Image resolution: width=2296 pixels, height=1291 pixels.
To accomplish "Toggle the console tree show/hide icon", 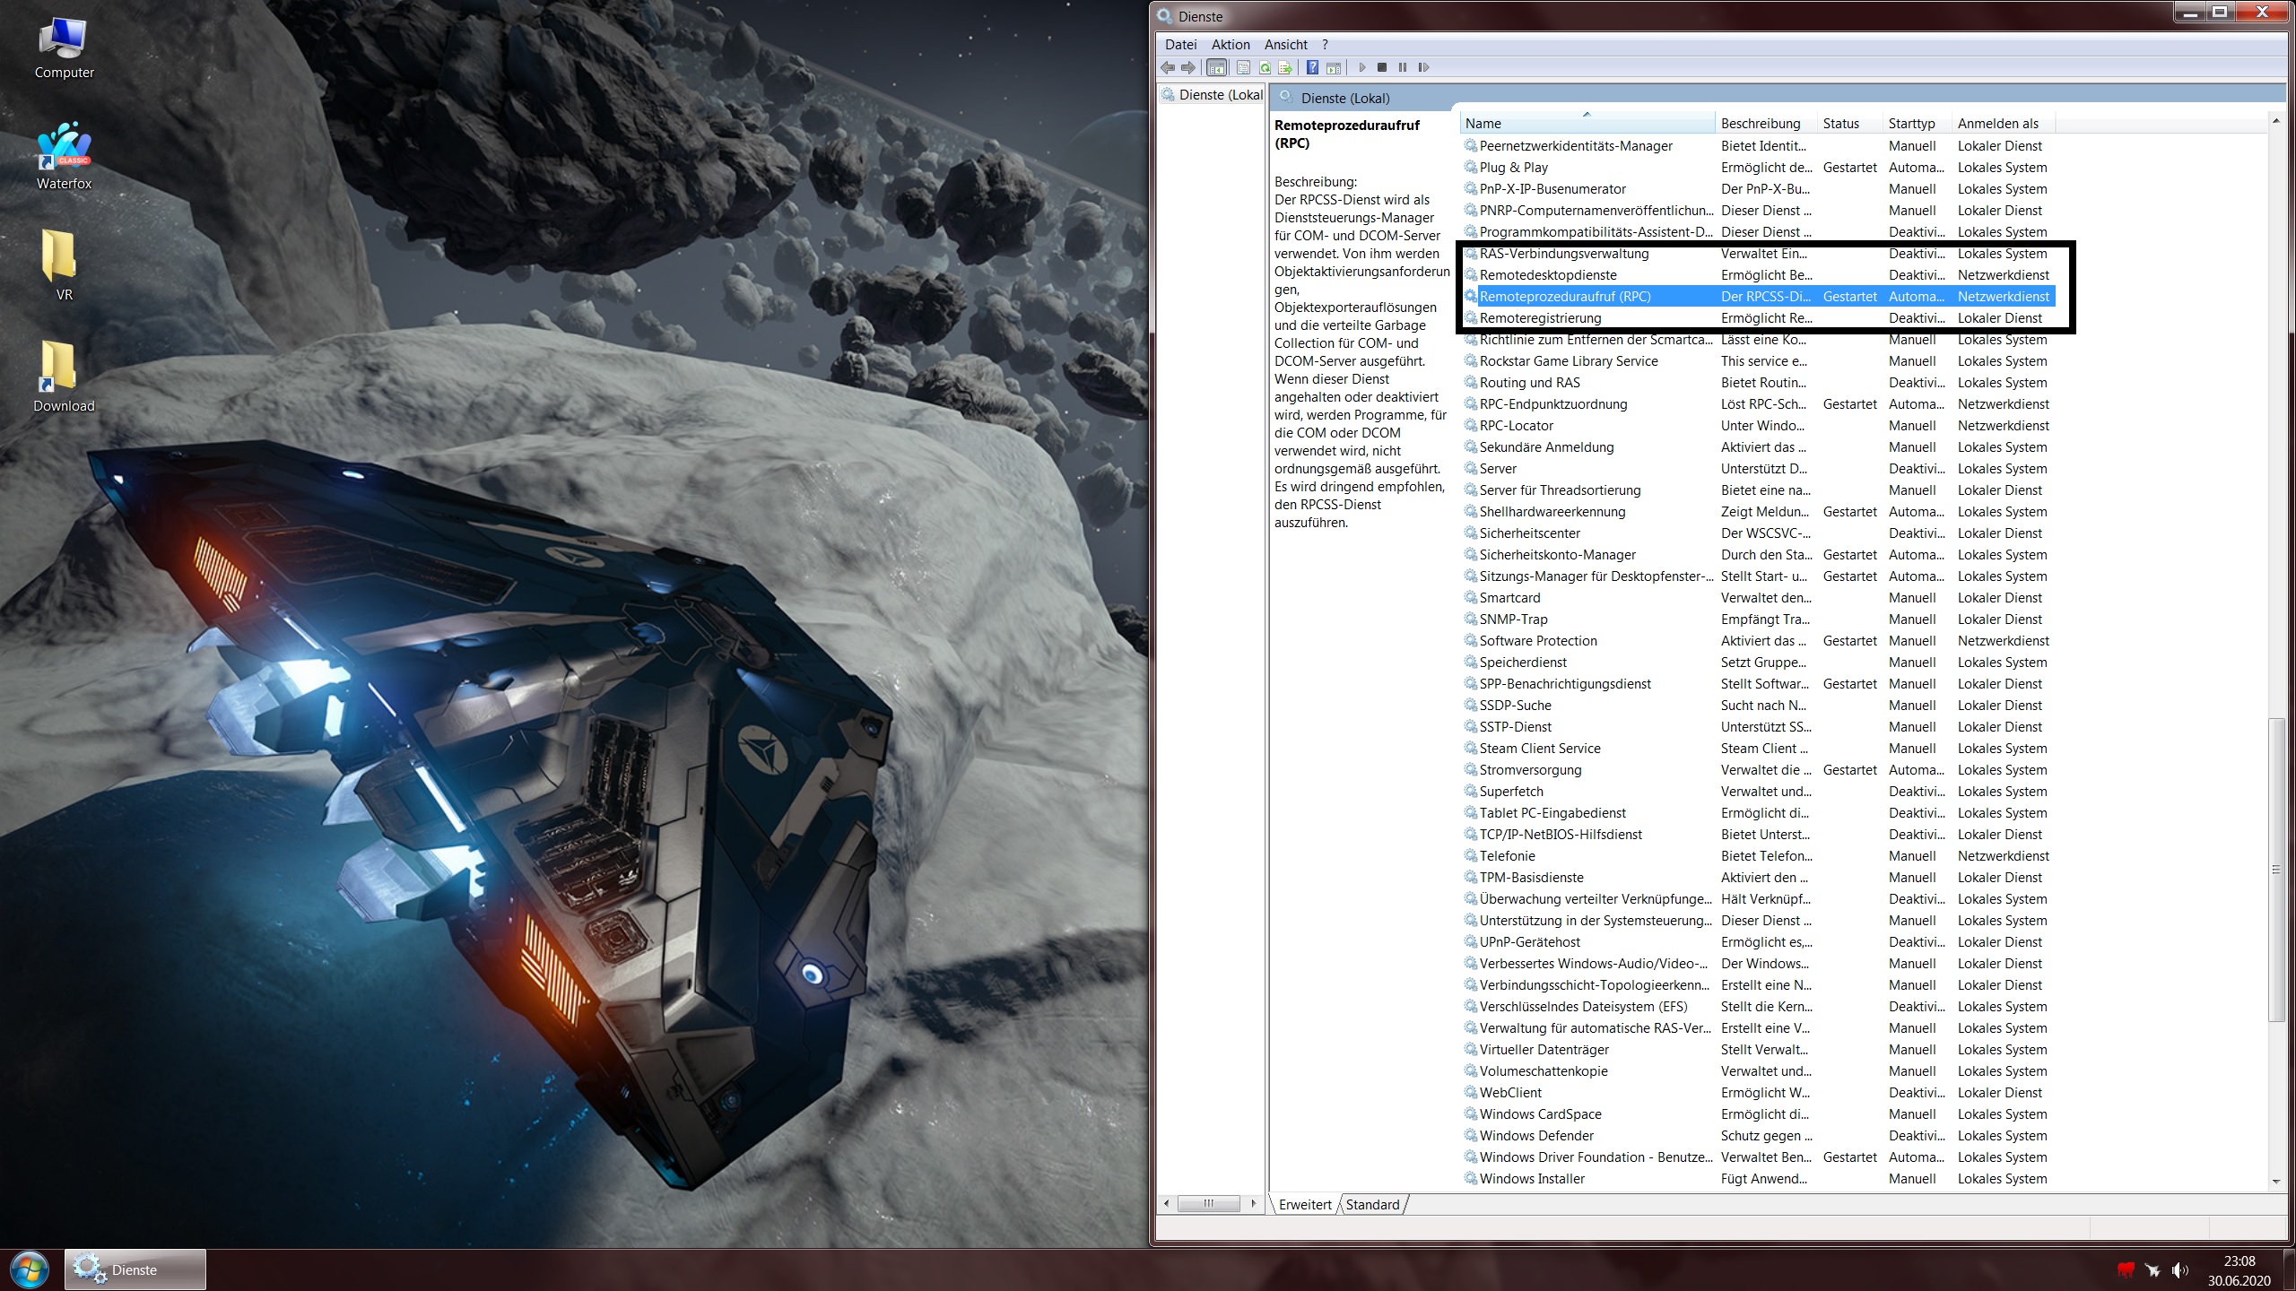I will [x=1217, y=67].
